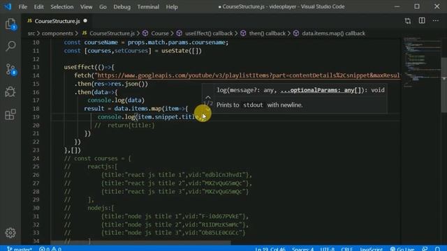Image resolution: width=447 pixels, height=251 pixels.
Task: Show the previous signature in the parameter hint
Action: [208, 97]
